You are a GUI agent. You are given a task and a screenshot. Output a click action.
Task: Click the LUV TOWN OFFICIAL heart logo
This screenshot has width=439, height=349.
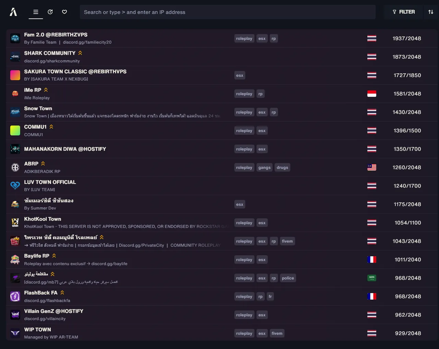pyautogui.click(x=15, y=186)
